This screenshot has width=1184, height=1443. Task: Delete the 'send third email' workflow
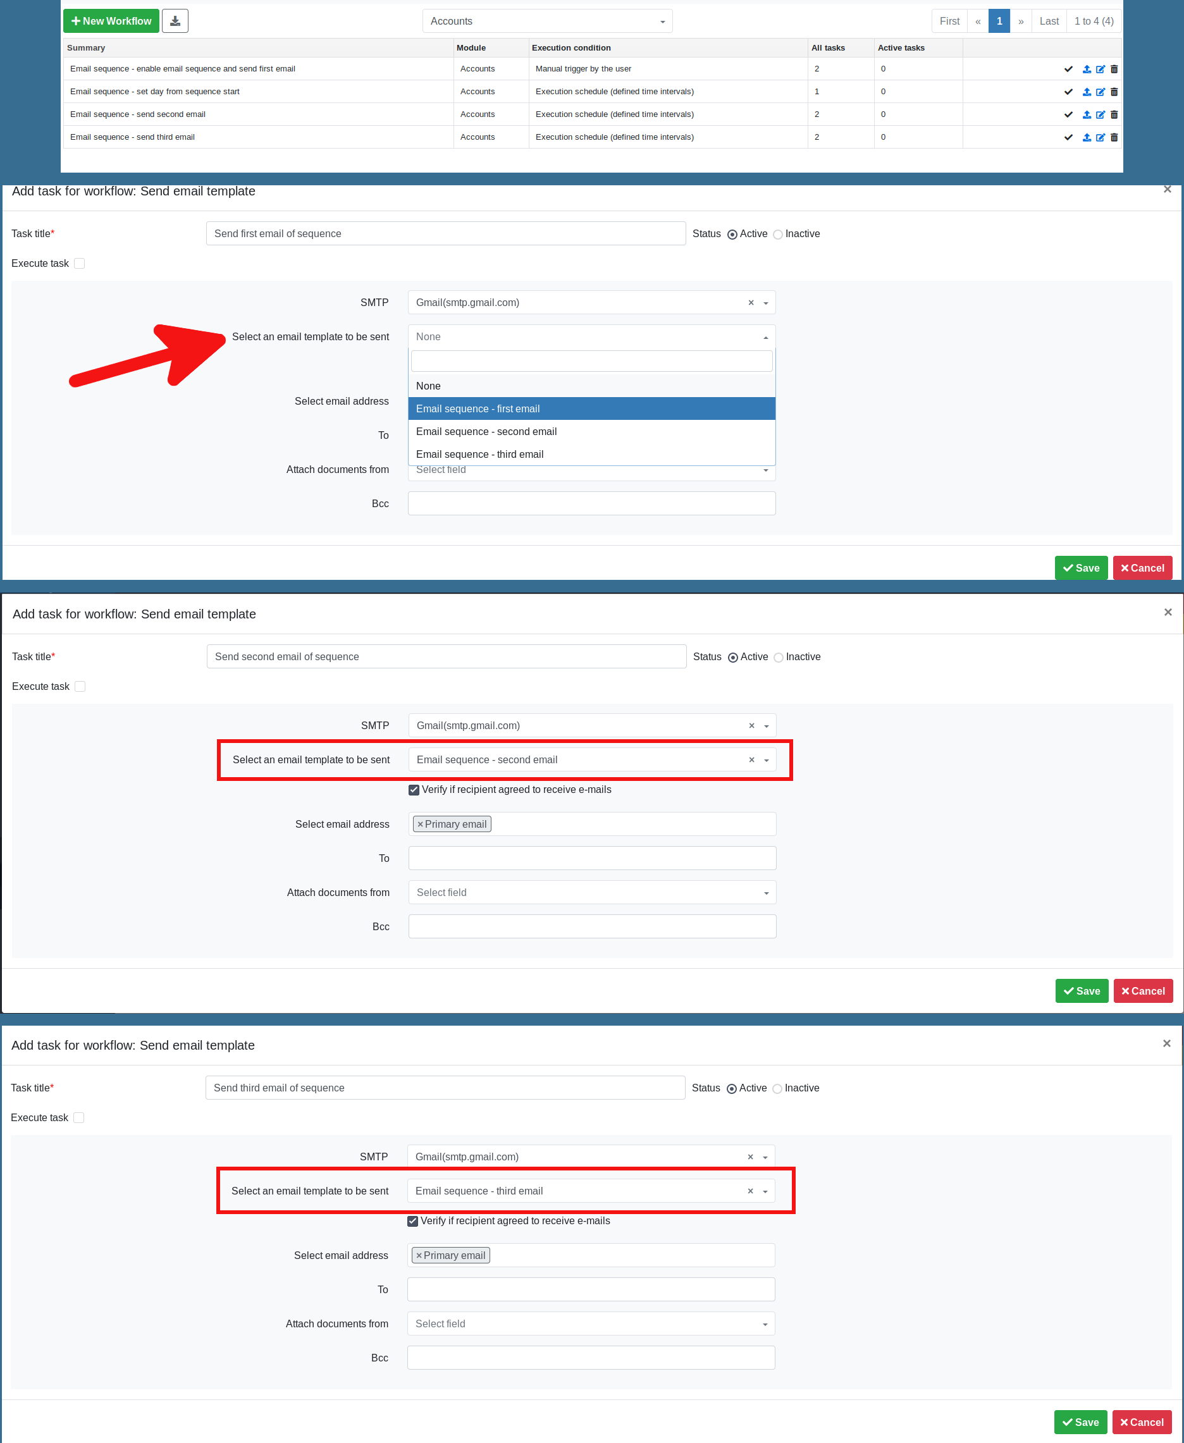point(1114,137)
